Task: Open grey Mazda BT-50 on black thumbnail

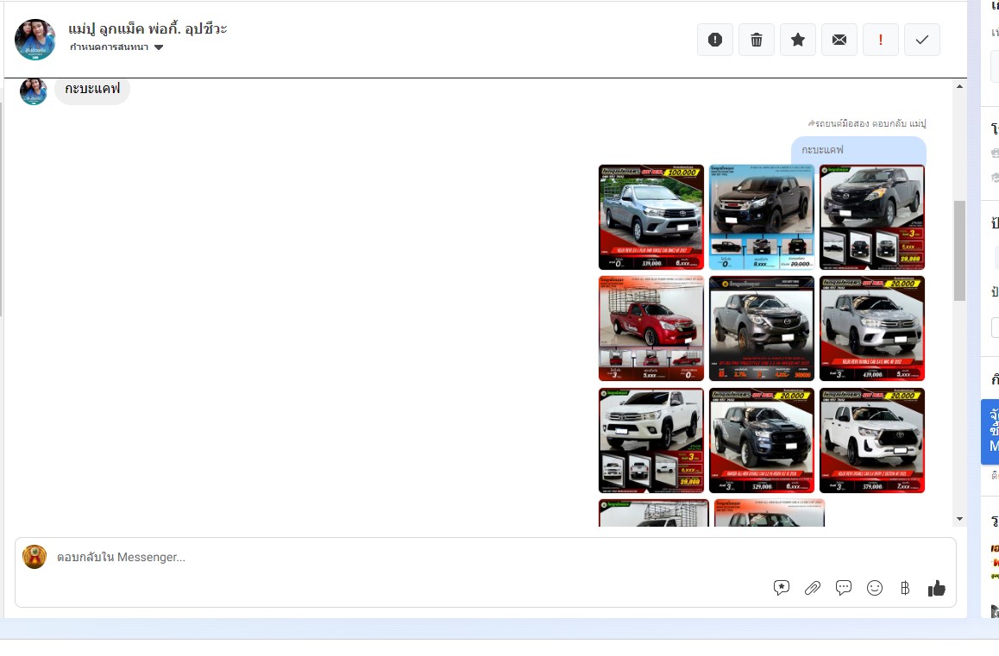Action: (x=762, y=328)
